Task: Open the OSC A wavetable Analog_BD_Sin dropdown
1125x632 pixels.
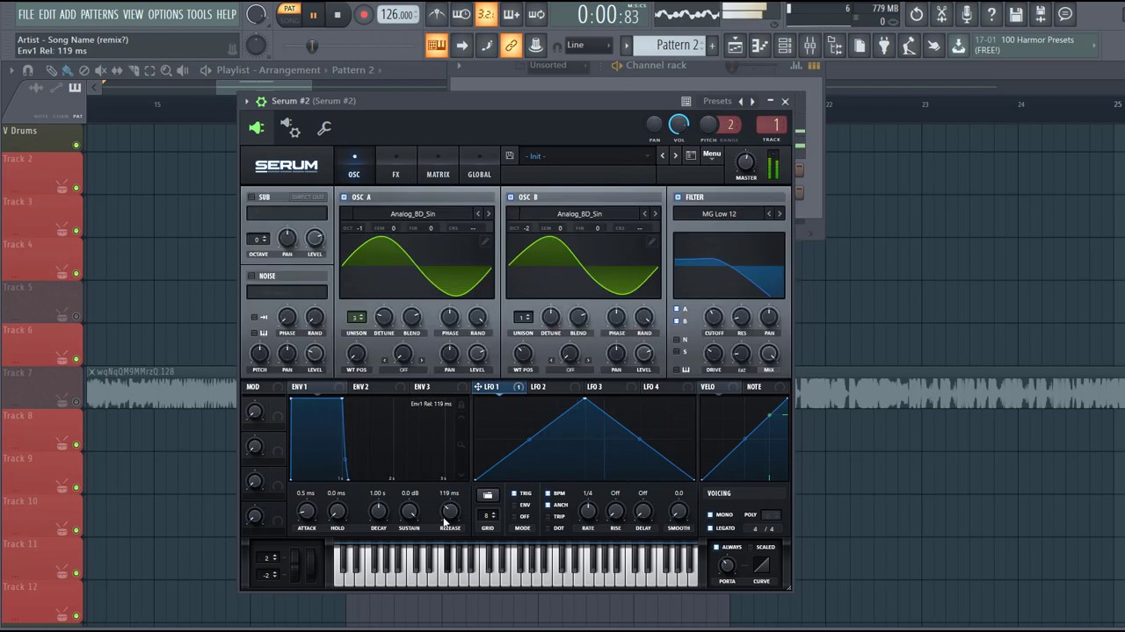Action: click(x=412, y=213)
